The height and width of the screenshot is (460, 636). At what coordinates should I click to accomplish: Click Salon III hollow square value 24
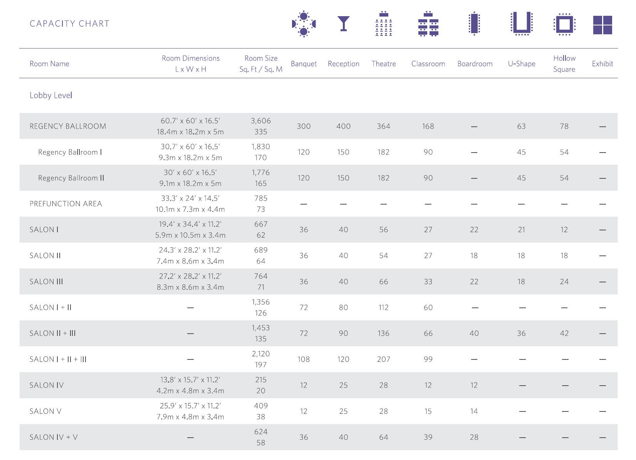tap(564, 282)
